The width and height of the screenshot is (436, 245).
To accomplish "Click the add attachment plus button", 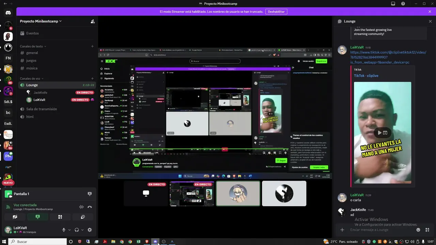I will (x=342, y=230).
